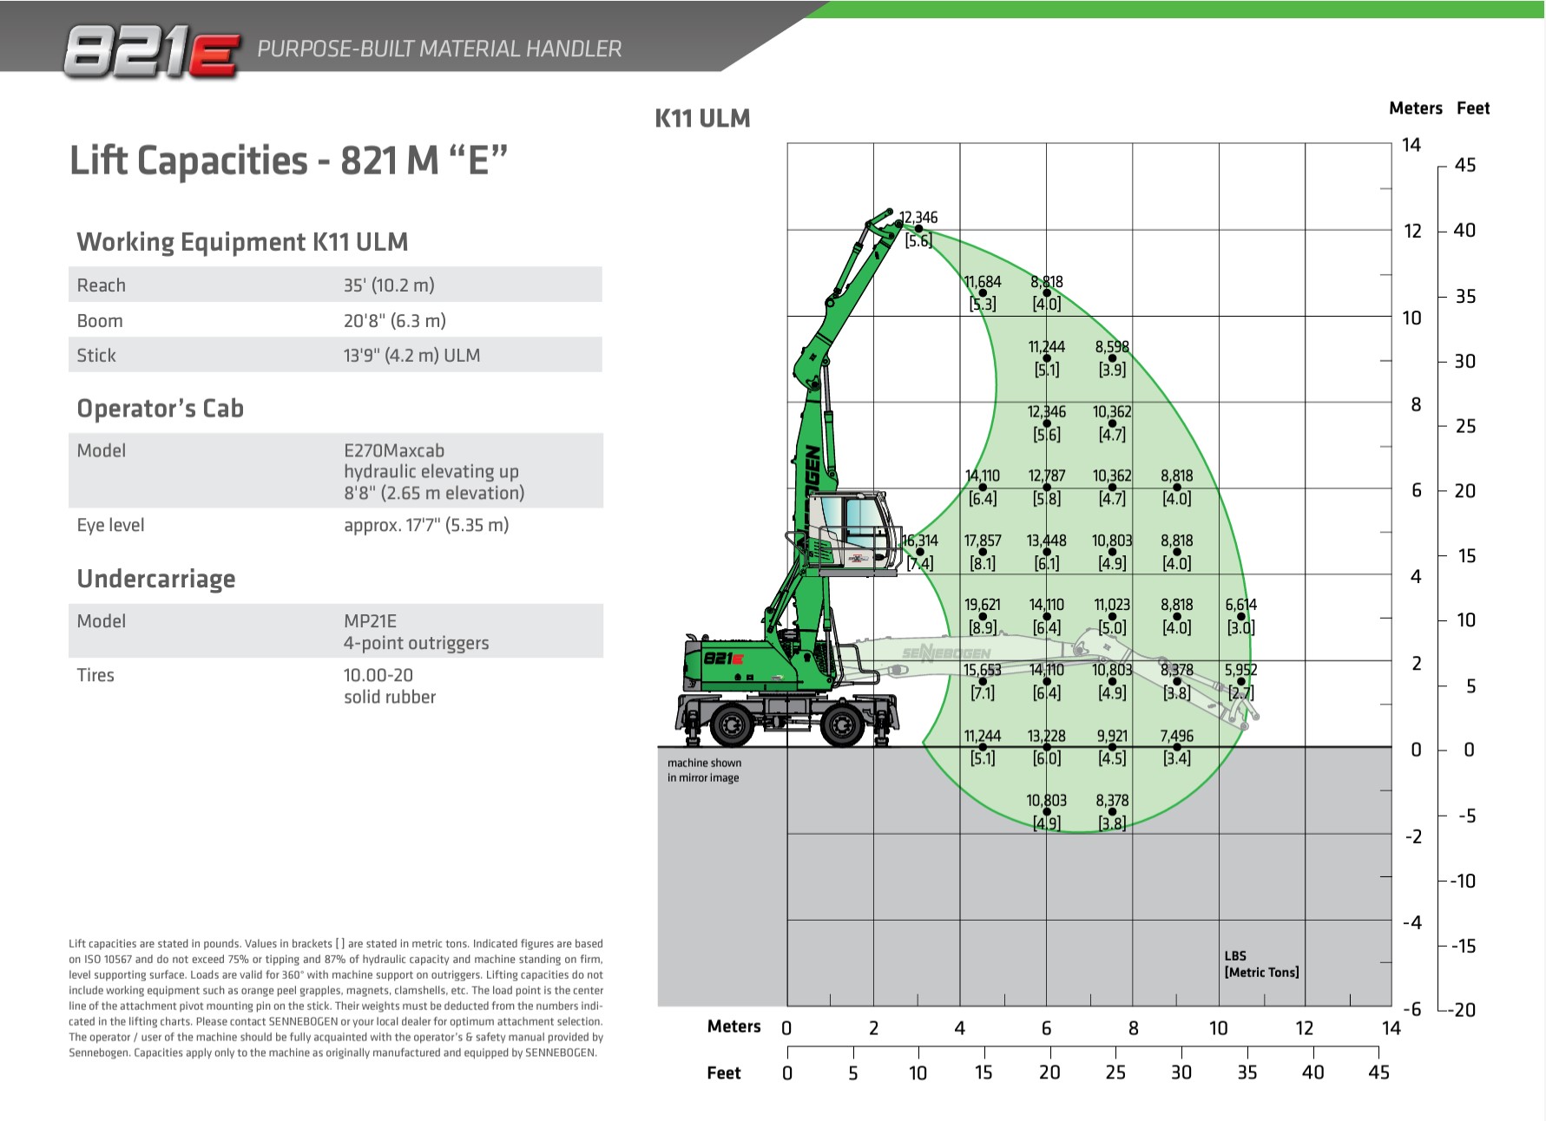Click the 13,228 [6.0] capacity point

click(1047, 747)
